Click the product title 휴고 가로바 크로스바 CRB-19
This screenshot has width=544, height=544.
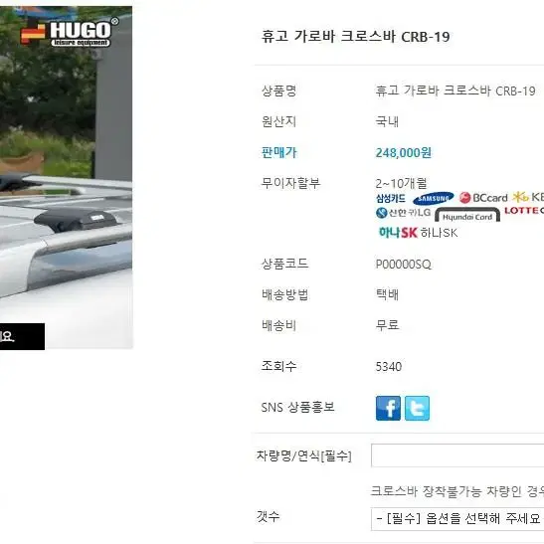[355, 37]
